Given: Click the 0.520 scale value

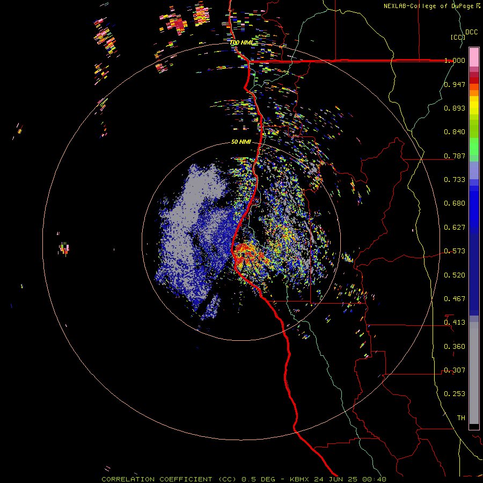Looking at the screenshot, I should [455, 275].
